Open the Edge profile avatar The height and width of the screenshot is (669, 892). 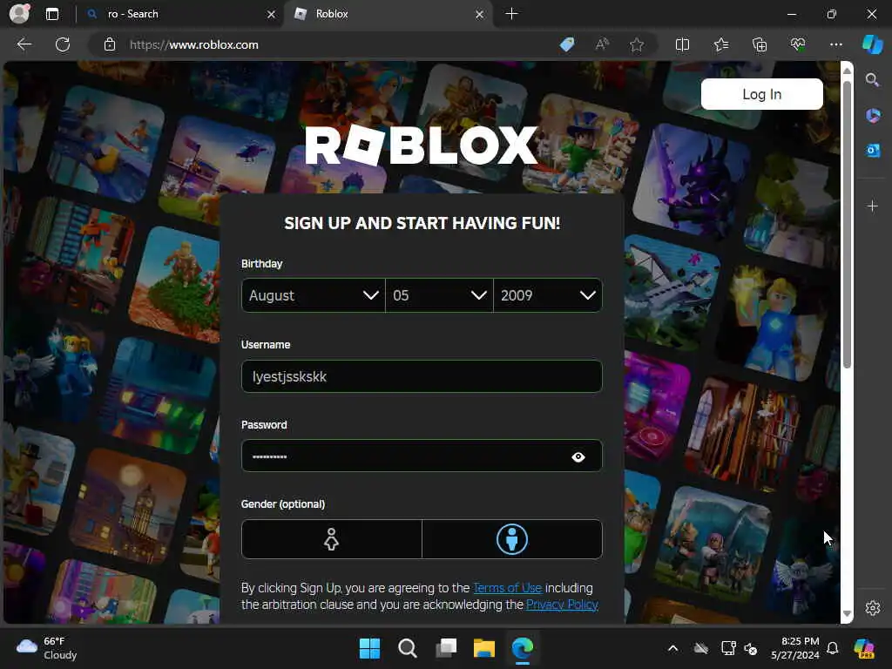point(19,14)
